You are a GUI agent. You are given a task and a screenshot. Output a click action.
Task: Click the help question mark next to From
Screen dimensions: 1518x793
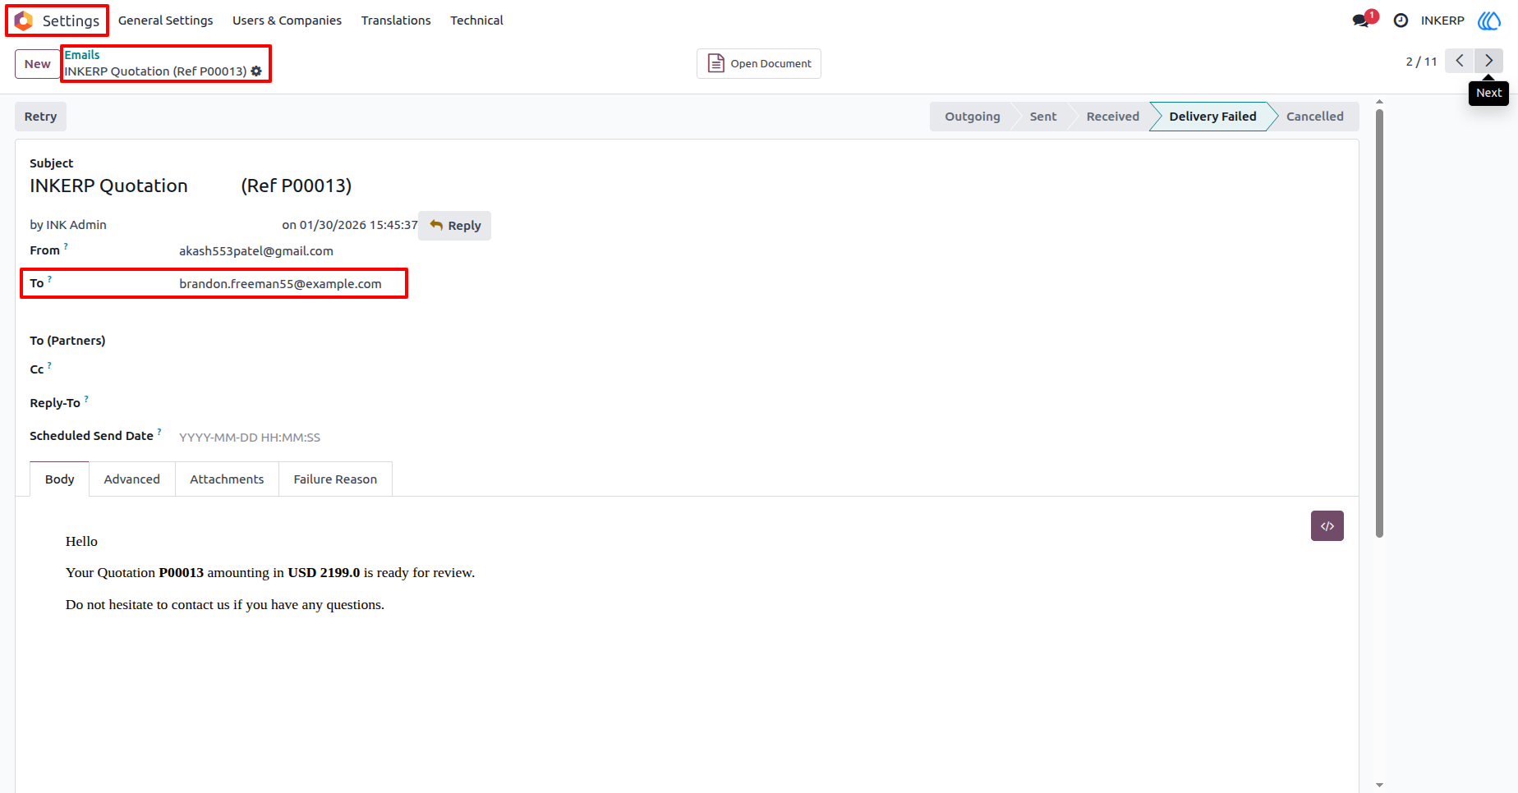click(x=67, y=245)
